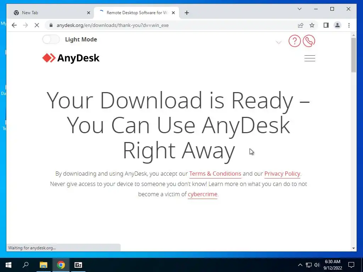Switch to the New Tab tab
Viewport: 363px width, 272px height.
(50, 13)
